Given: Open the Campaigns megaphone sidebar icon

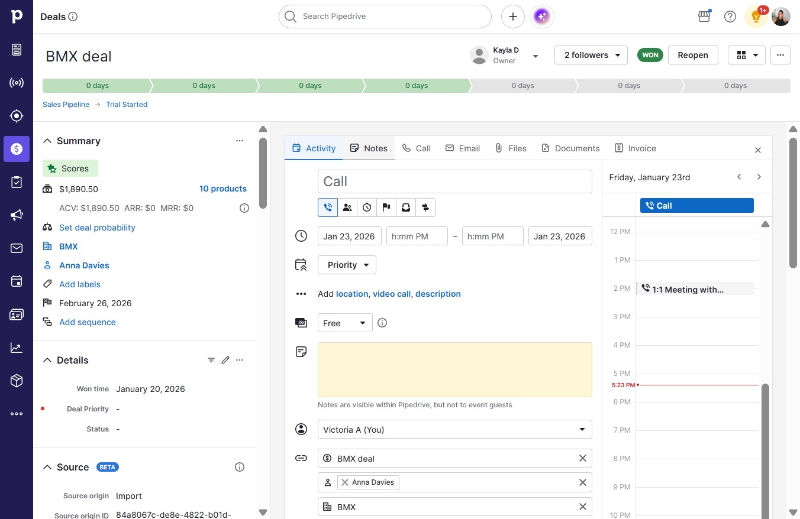Looking at the screenshot, I should point(17,215).
